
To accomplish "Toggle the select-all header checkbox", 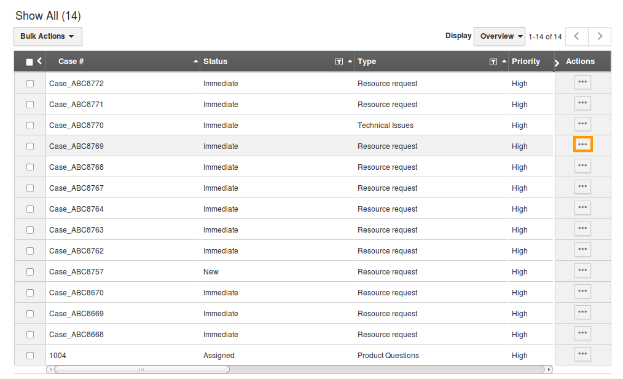I will [29, 62].
